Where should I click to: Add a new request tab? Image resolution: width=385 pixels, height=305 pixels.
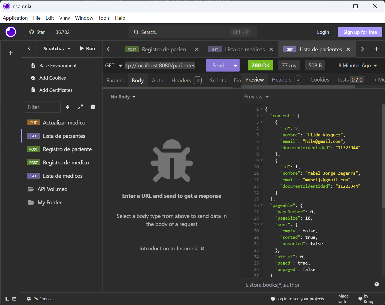coord(376,49)
